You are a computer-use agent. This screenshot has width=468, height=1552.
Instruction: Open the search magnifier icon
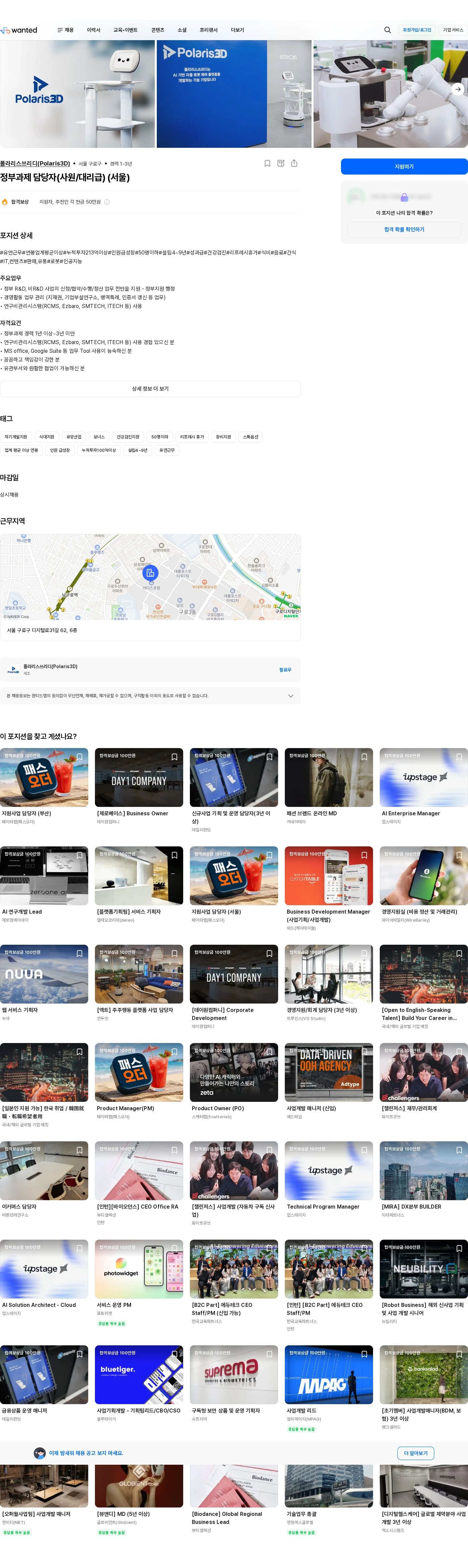click(x=387, y=30)
